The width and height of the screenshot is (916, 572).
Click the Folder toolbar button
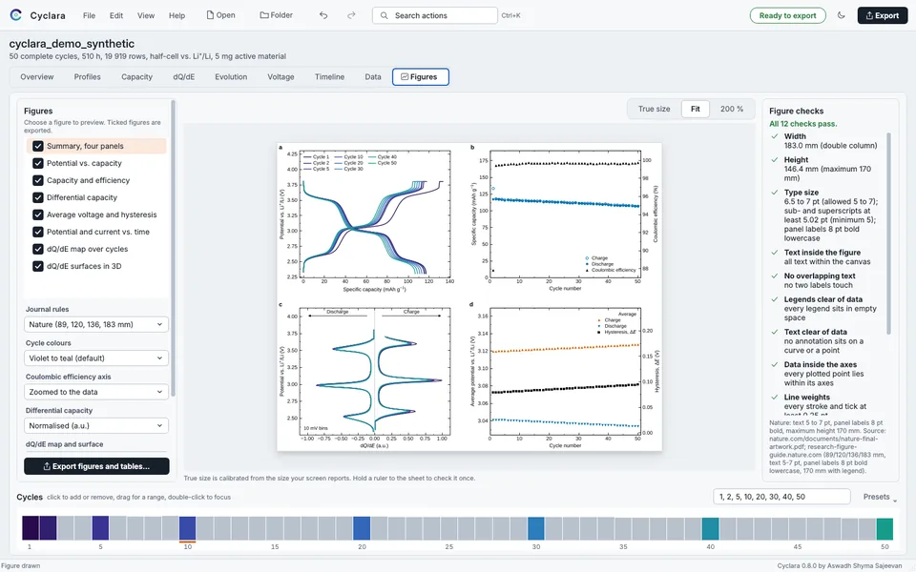pos(277,15)
